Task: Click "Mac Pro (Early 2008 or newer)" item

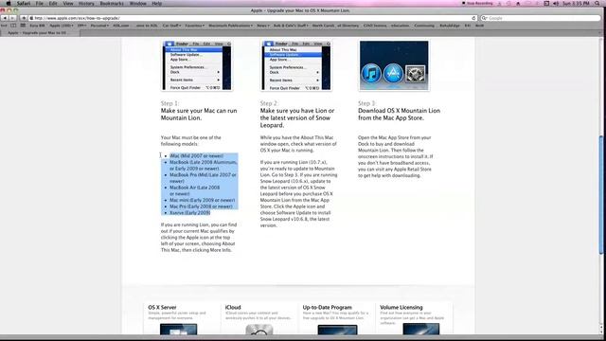Action: (201, 206)
